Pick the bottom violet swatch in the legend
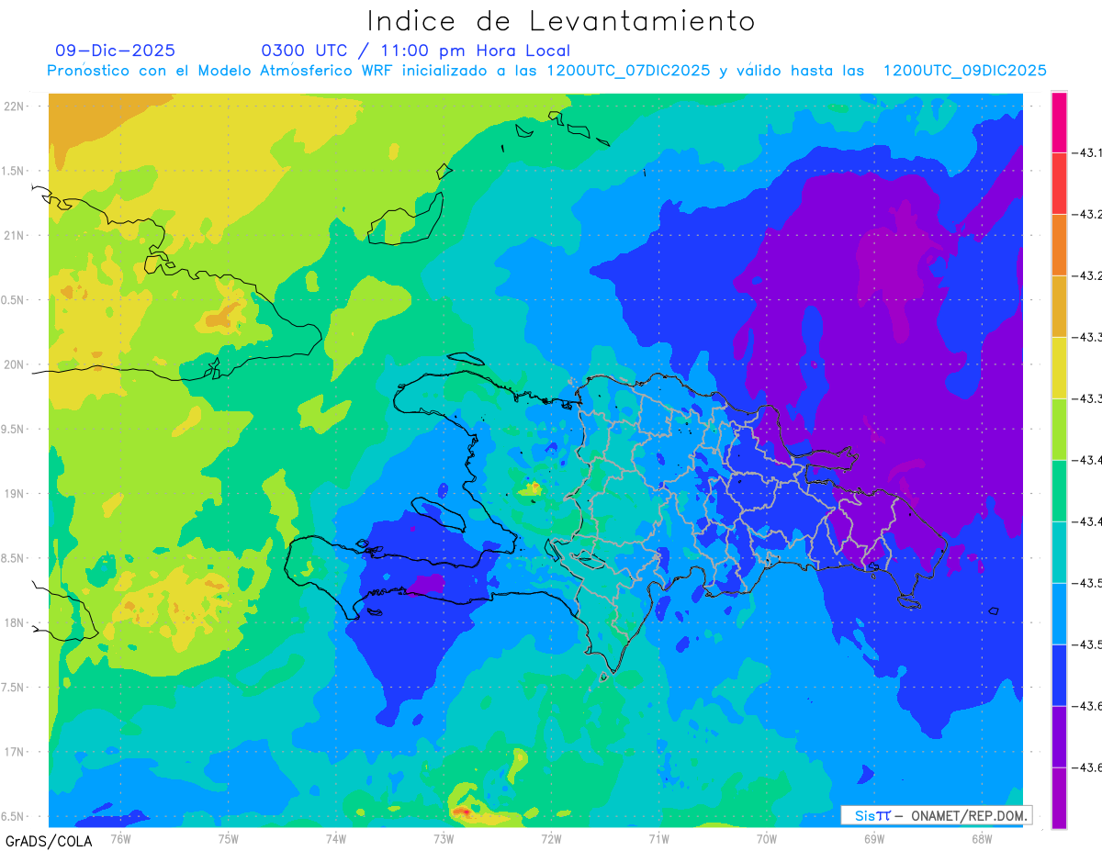 click(1059, 799)
